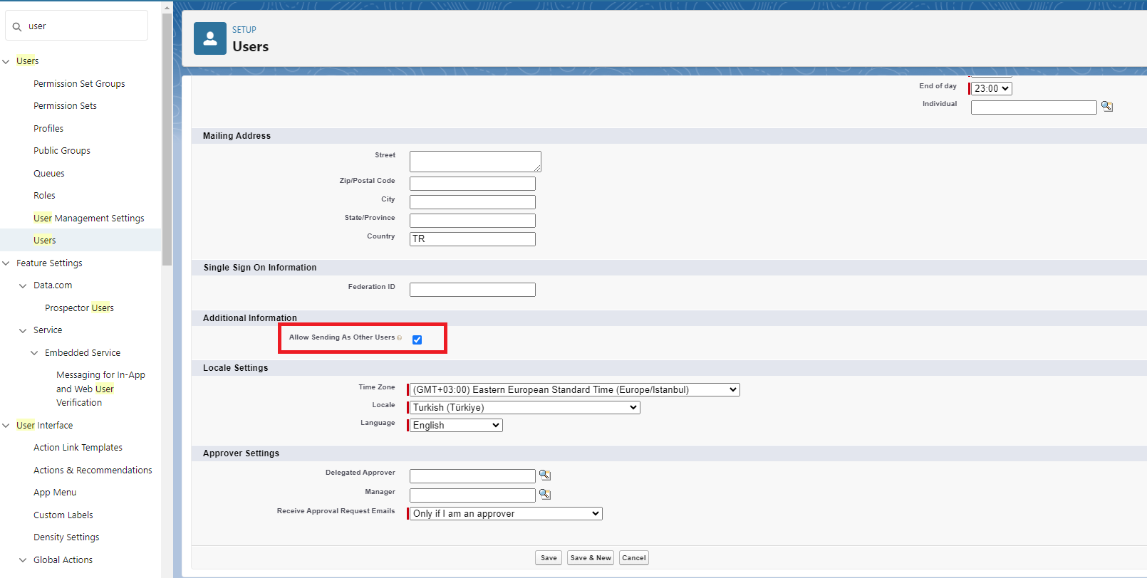This screenshot has height=578, width=1147.
Task: Go to Profiles in setup menu
Action: coord(48,129)
